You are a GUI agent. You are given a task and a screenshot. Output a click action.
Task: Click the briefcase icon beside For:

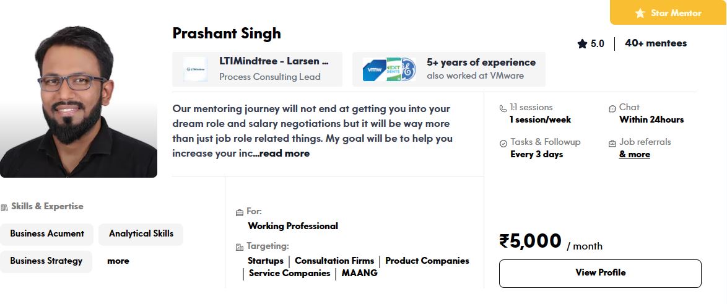(x=239, y=213)
